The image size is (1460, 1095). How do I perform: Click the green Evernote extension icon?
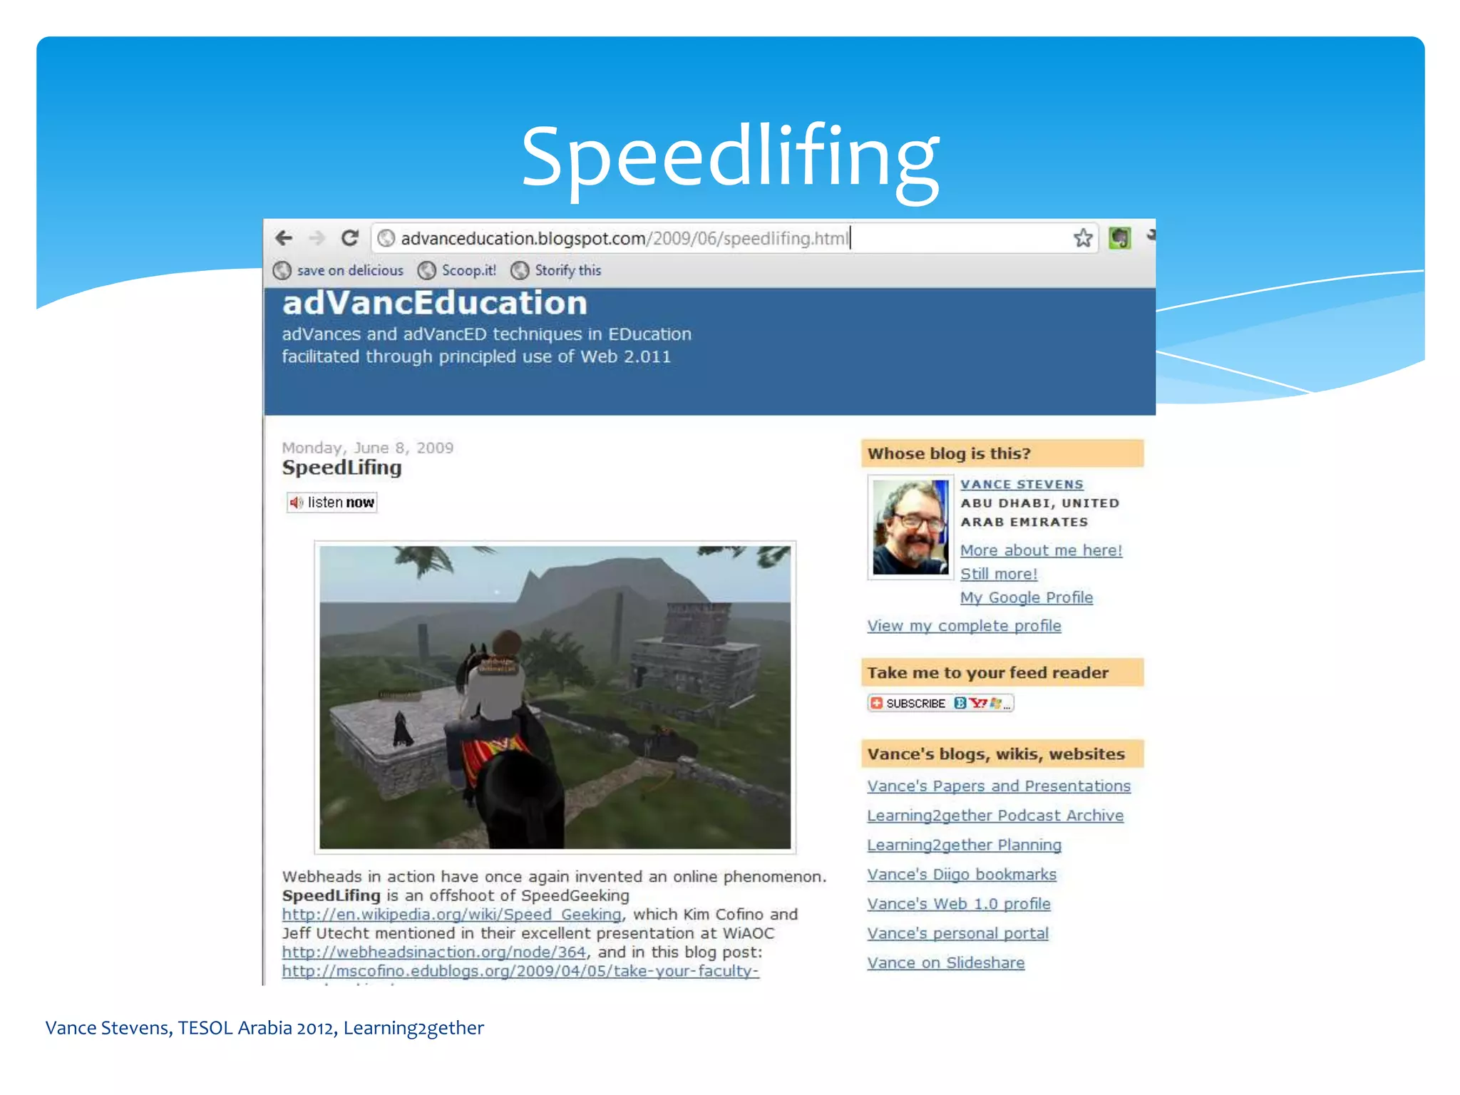click(1119, 238)
